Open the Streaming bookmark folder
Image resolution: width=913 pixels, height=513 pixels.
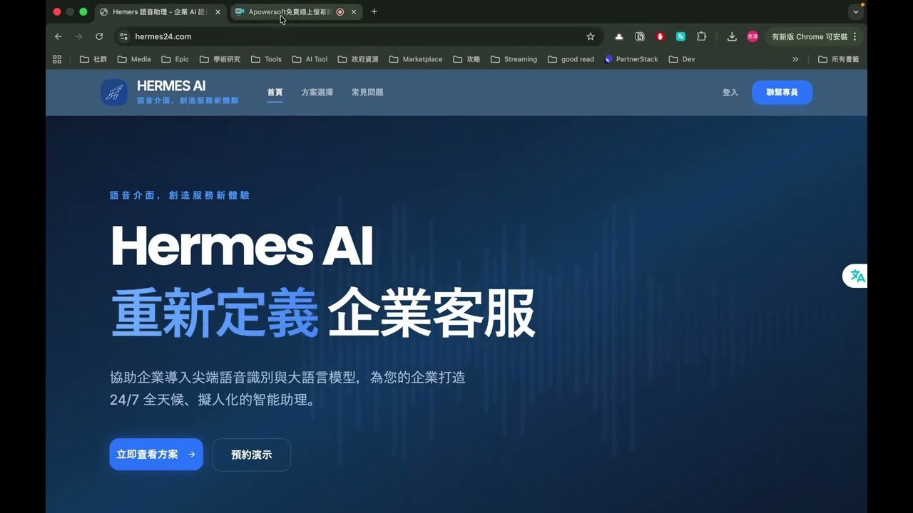[514, 59]
